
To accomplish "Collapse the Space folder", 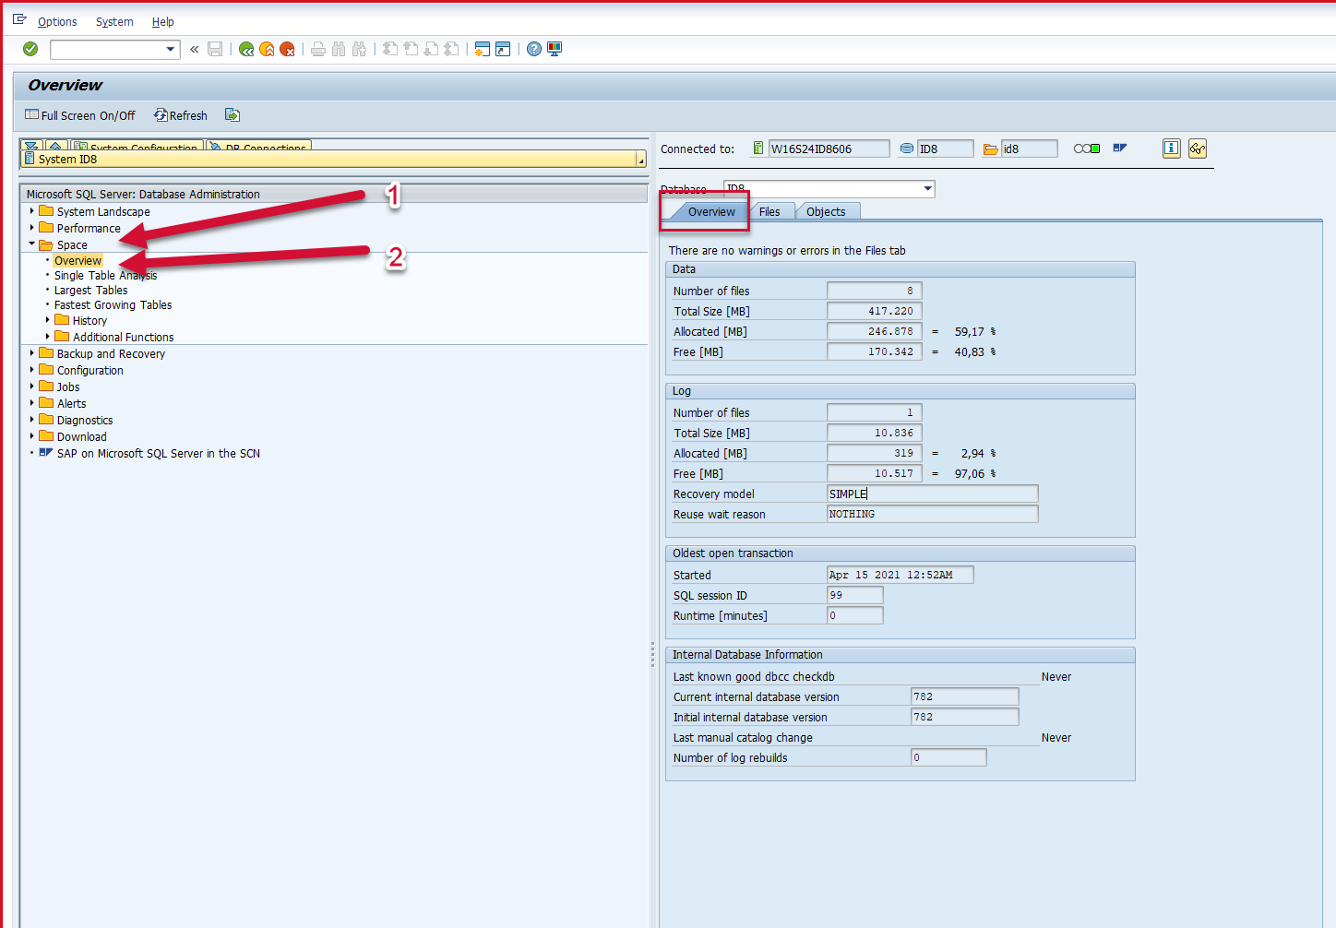I will pos(32,244).
